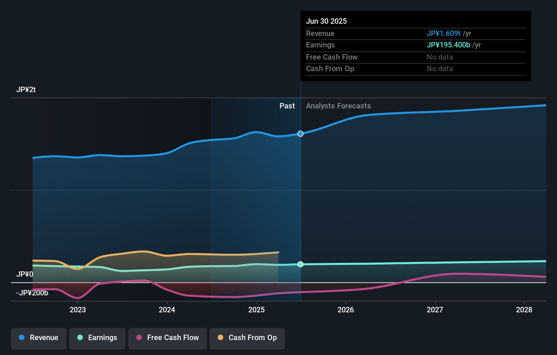Screen dimensions: 557x355
Task: Click the teal Earnings dot icon in legend
Action: 80,338
